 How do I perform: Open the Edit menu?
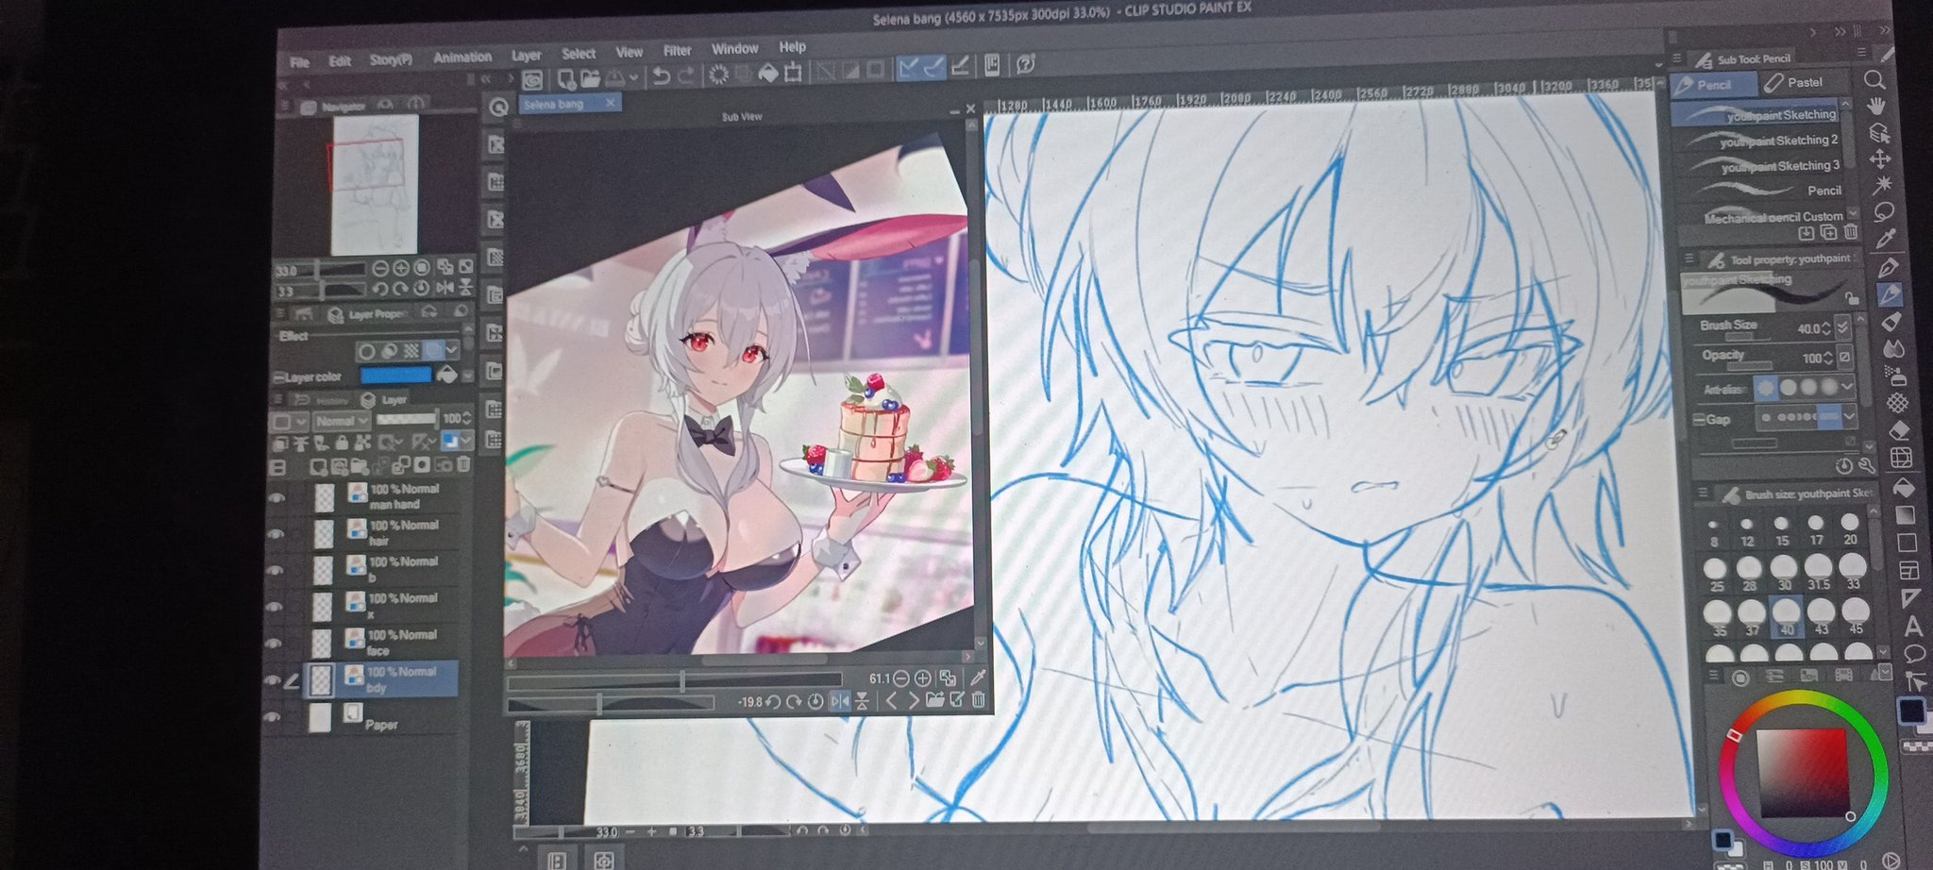click(x=340, y=61)
